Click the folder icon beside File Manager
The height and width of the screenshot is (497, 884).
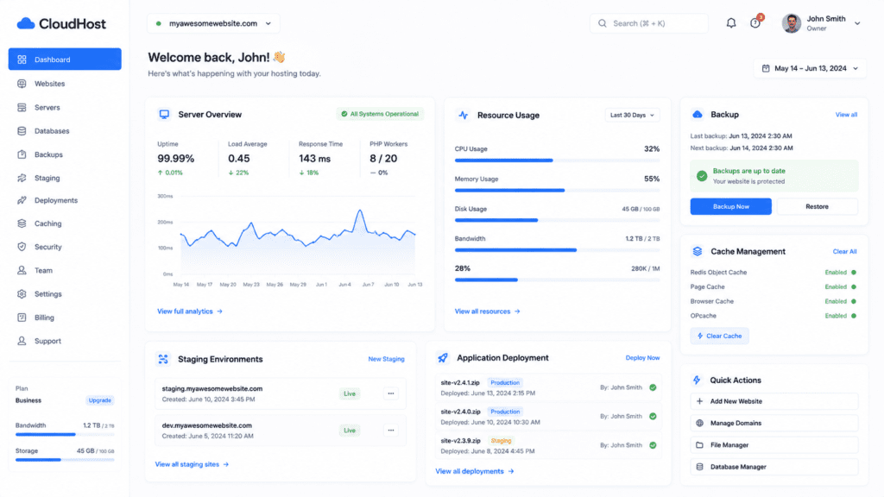(699, 445)
